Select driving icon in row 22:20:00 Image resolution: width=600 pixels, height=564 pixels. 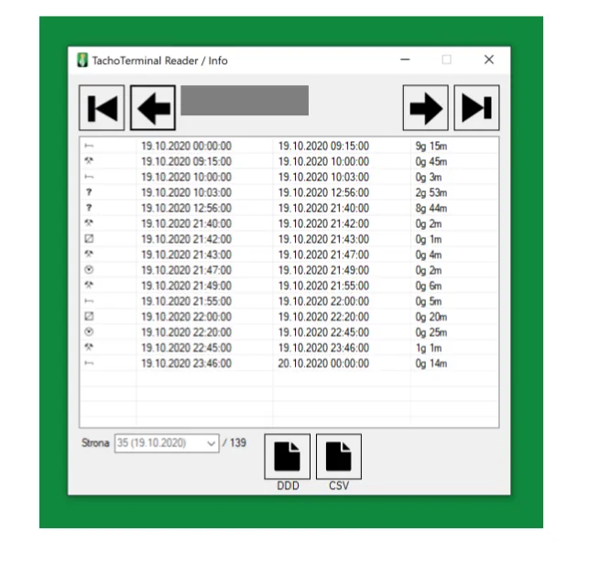click(89, 331)
